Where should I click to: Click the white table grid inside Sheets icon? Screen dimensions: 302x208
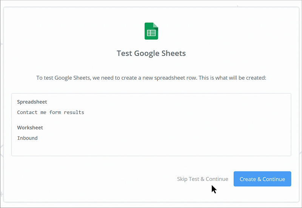151,33
